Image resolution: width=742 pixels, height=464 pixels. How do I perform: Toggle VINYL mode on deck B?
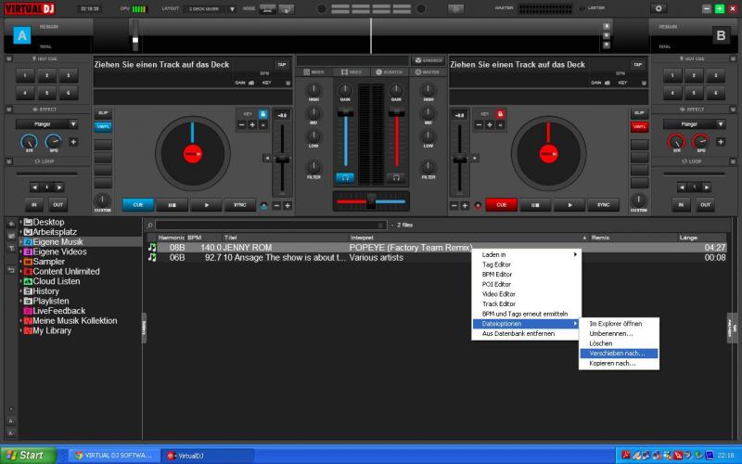pos(639,126)
